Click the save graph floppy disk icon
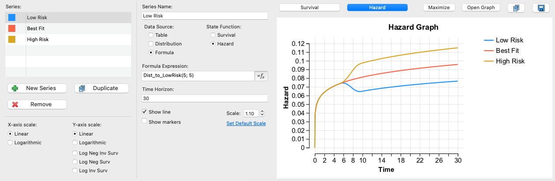This screenshot has height=181, width=555. tap(541, 8)
